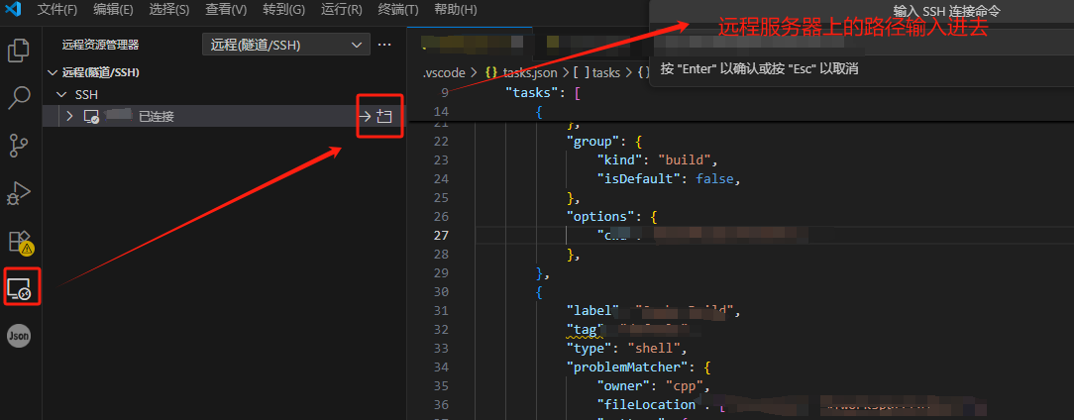Viewport: 1074px width, 420px height.
Task: Click the VS Code logo icon
Action: tap(14, 10)
